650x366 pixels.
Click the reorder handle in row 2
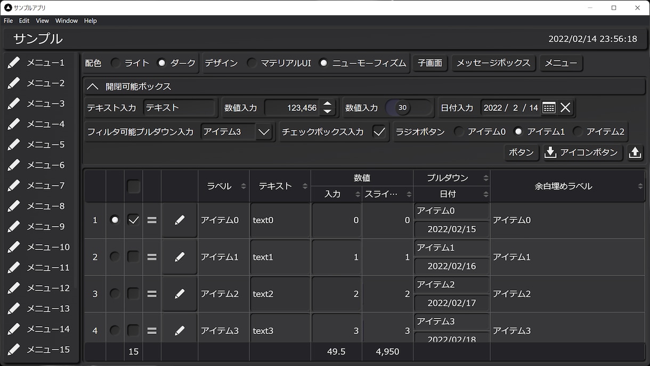point(152,257)
